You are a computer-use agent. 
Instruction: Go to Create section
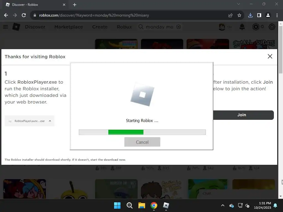(100, 27)
